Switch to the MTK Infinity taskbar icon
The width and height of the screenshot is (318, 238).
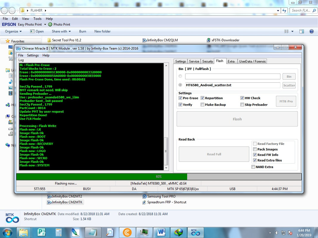196,232
